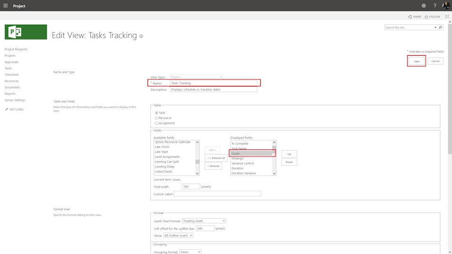Screen dimensions: 452x254
Task: Open the help question mark icon
Action: (x=435, y=6)
